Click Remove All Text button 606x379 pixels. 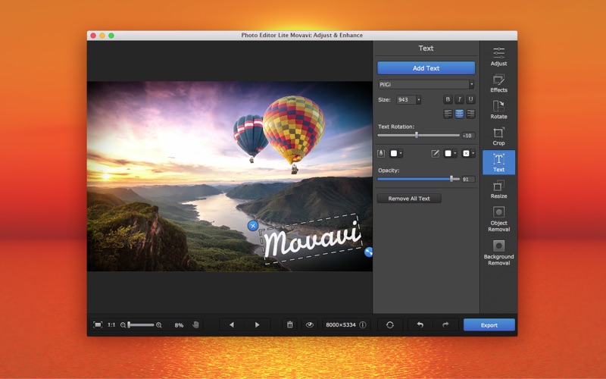409,199
